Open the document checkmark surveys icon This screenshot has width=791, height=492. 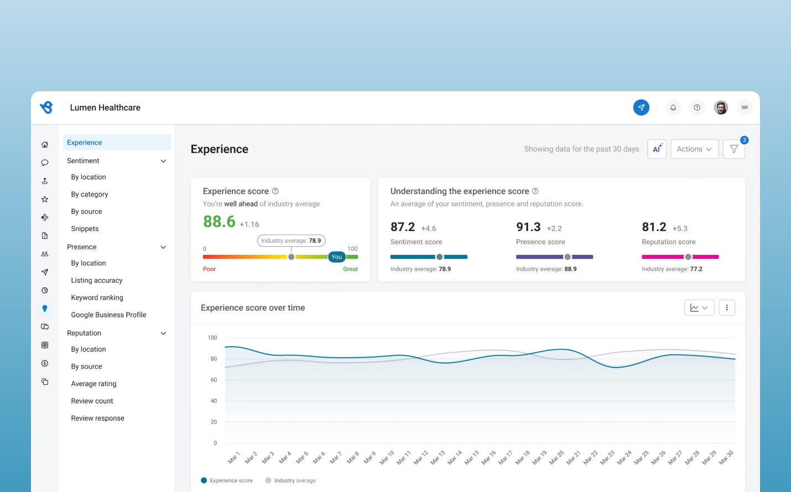pyautogui.click(x=45, y=235)
